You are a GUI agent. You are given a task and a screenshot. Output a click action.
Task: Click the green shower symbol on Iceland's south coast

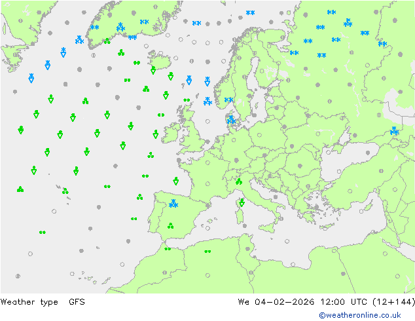click(153, 70)
